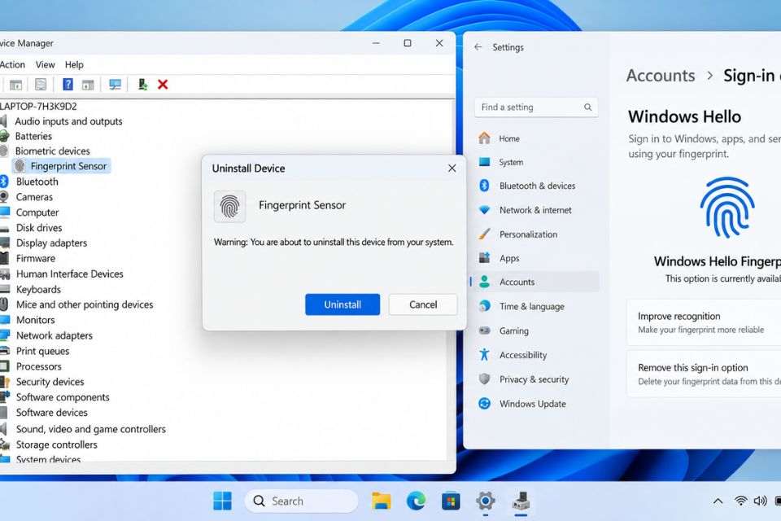Click the Cancel button in the dialog
This screenshot has width=781, height=521.
point(423,304)
